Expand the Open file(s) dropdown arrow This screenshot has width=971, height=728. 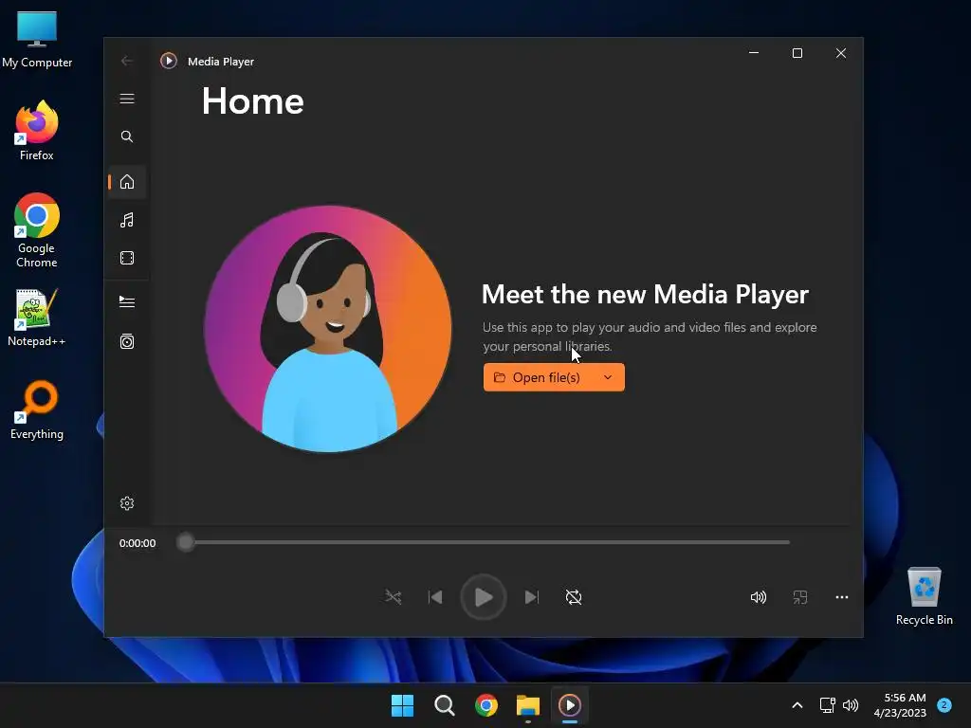click(x=608, y=377)
